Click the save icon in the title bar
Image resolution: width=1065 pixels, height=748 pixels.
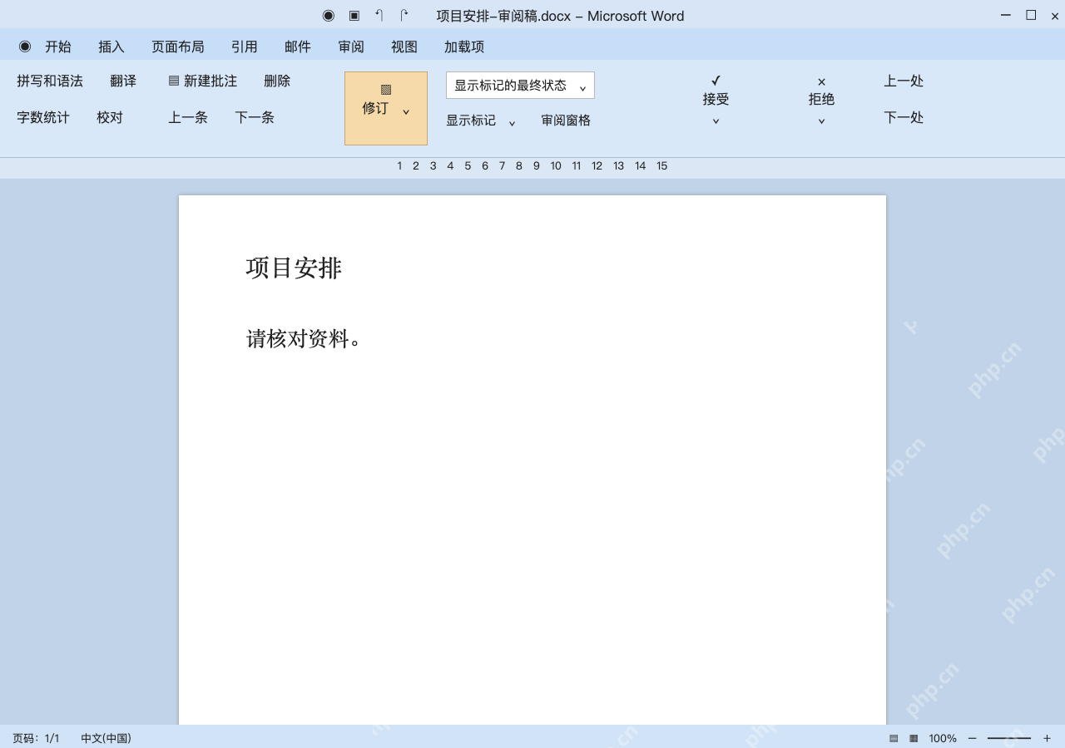(354, 16)
